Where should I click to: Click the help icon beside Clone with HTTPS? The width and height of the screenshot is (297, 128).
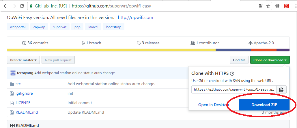coord(233,73)
